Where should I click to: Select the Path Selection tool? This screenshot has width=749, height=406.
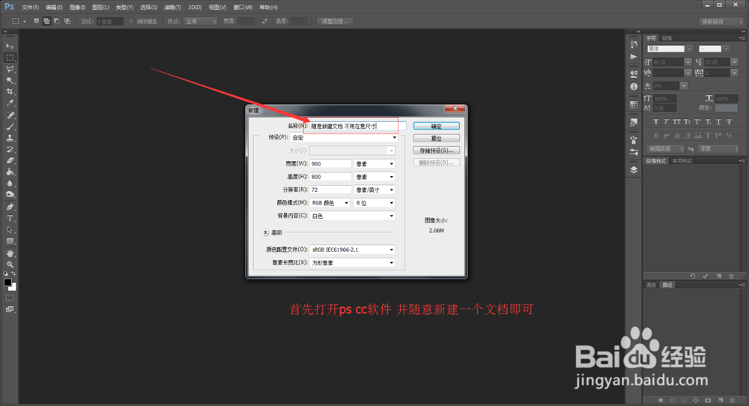[10, 230]
